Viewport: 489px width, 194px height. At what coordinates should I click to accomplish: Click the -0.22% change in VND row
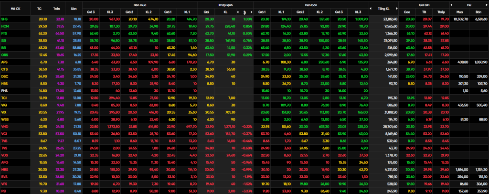pyautogui.click(x=247, y=127)
